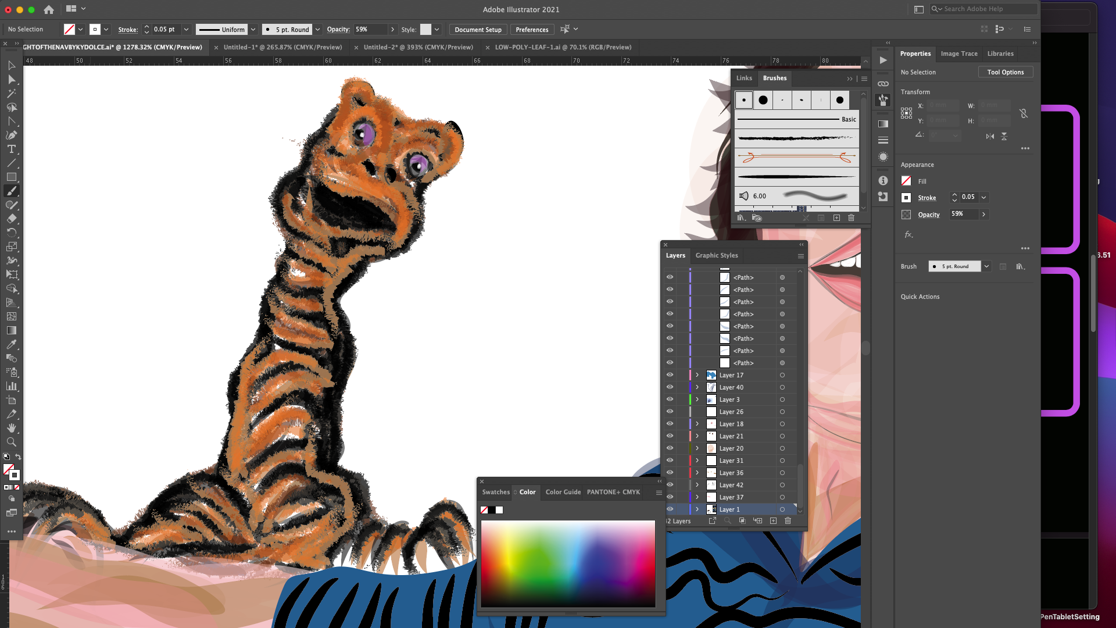Expand Layer 36 contents
This screenshot has height=628, width=1116.
click(697, 473)
